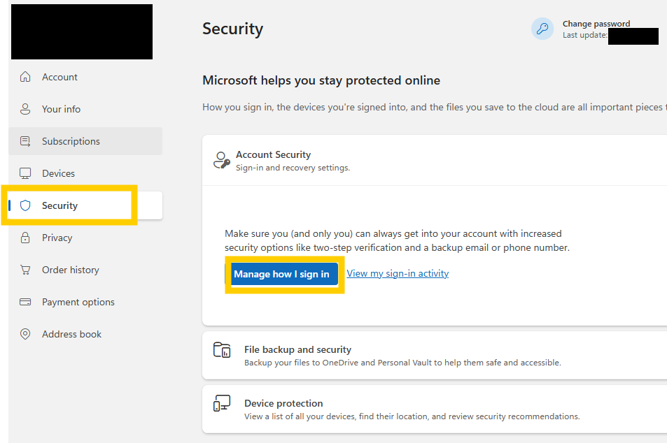Viewport: 667px width, 443px height.
Task: Click the Change password link text
Action: (x=596, y=24)
